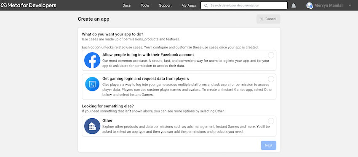Click the search magnifier icon
The width and height of the screenshot is (358, 157).
point(206,5)
